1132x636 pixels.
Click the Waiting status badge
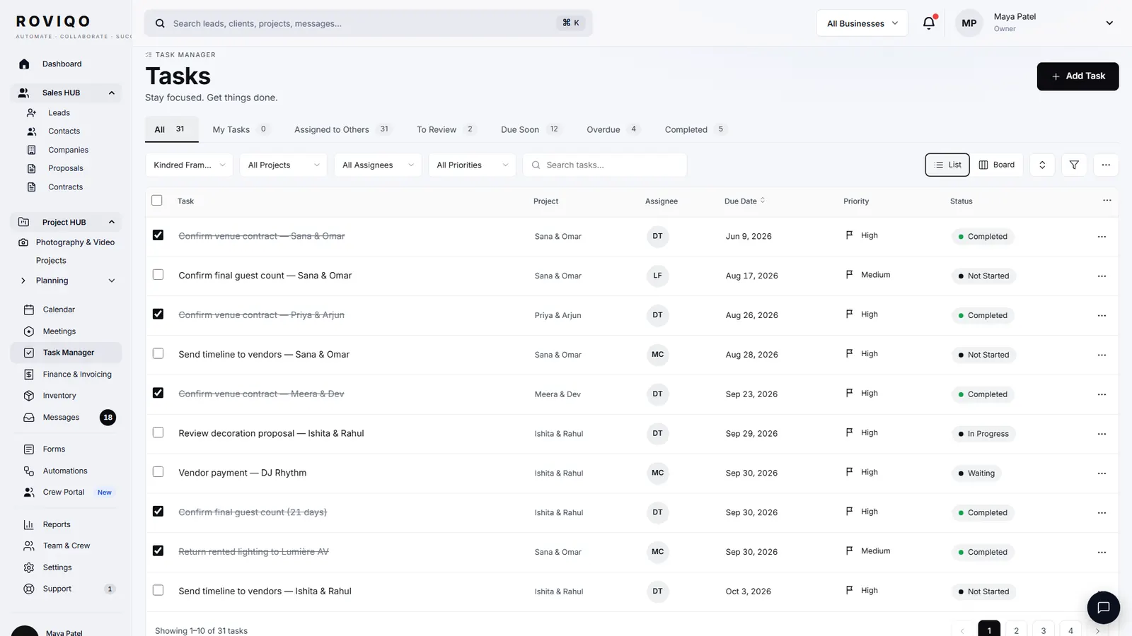coord(976,473)
